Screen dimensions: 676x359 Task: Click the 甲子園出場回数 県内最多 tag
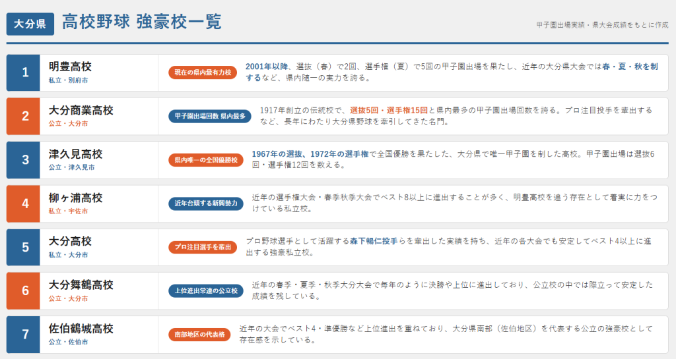210,116
